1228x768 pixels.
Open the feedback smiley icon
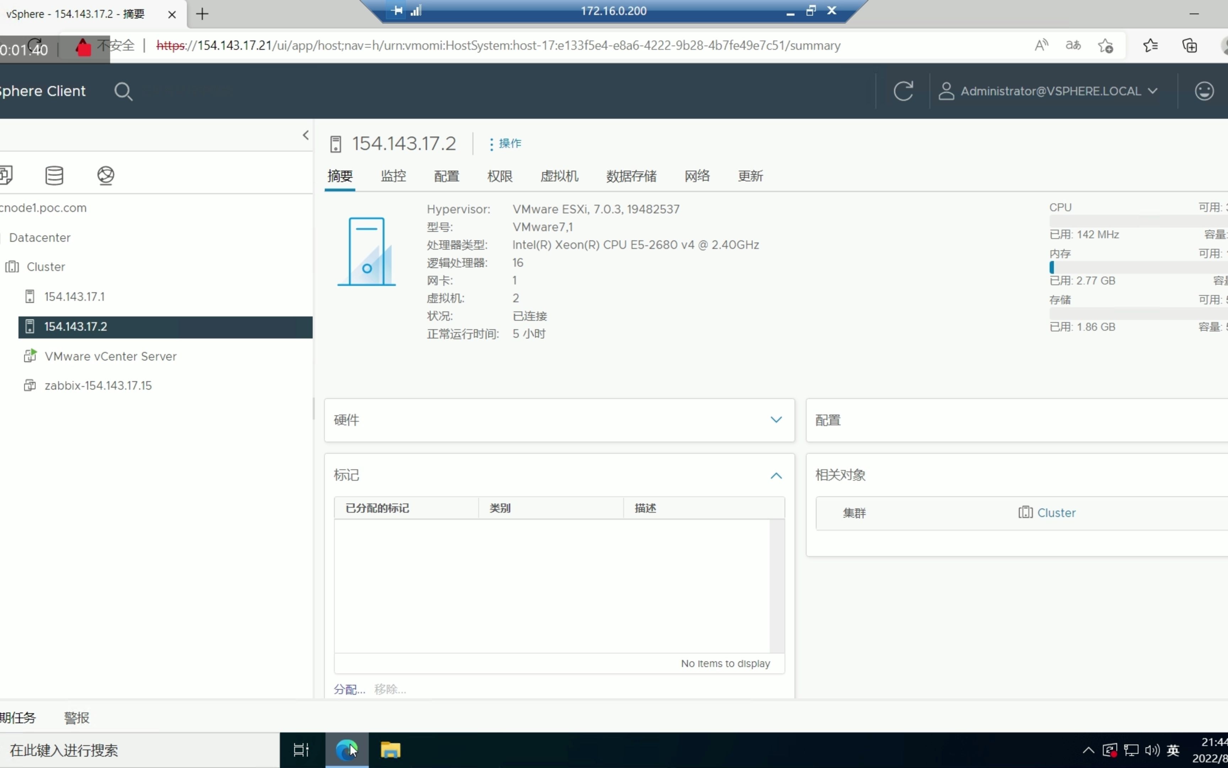click(1204, 91)
